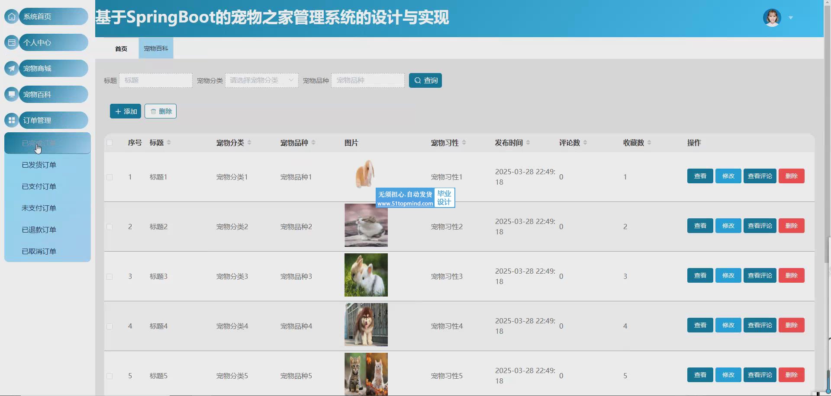Screen dimensions: 831x396
Task: Sort by 发布时间 using the sort arrows
Action: click(x=528, y=143)
